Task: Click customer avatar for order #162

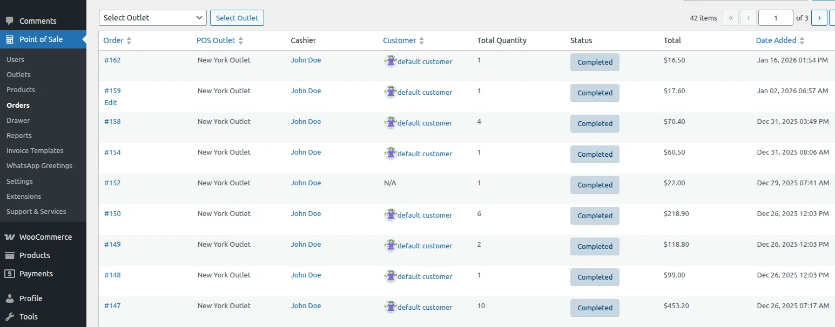Action: [x=390, y=61]
